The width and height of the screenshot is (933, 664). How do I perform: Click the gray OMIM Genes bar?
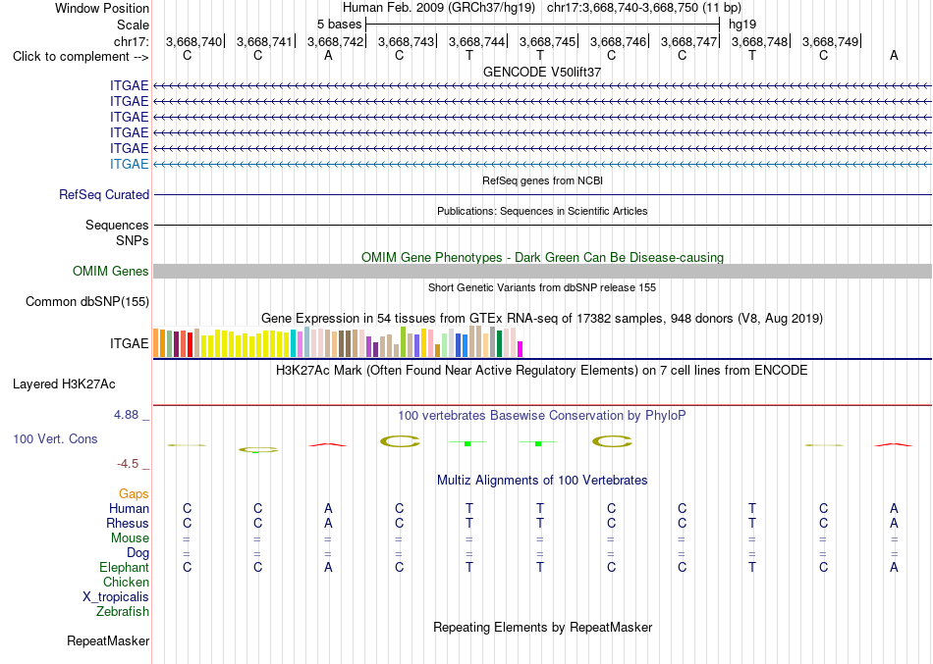point(542,271)
